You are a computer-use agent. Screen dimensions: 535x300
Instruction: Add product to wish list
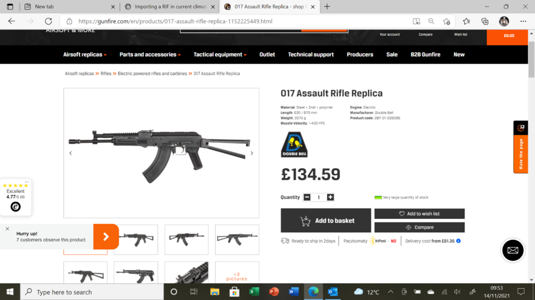(x=419, y=214)
